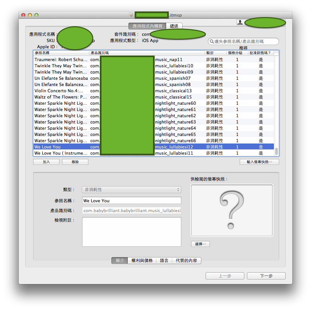Click inside the 檢視附註 text area
This screenshot has width=311, height=310.
coord(131,232)
